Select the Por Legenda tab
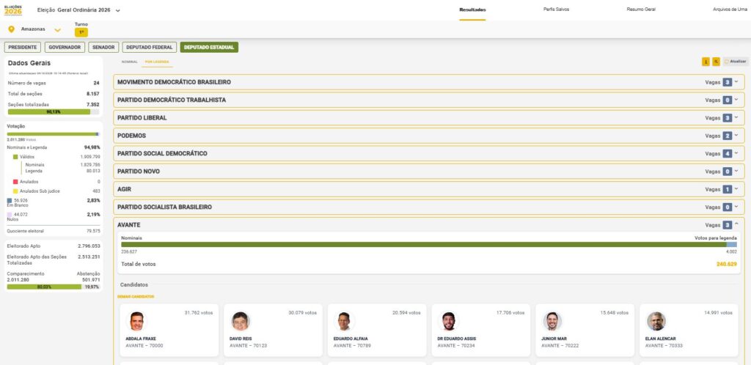751x365 pixels. (157, 62)
